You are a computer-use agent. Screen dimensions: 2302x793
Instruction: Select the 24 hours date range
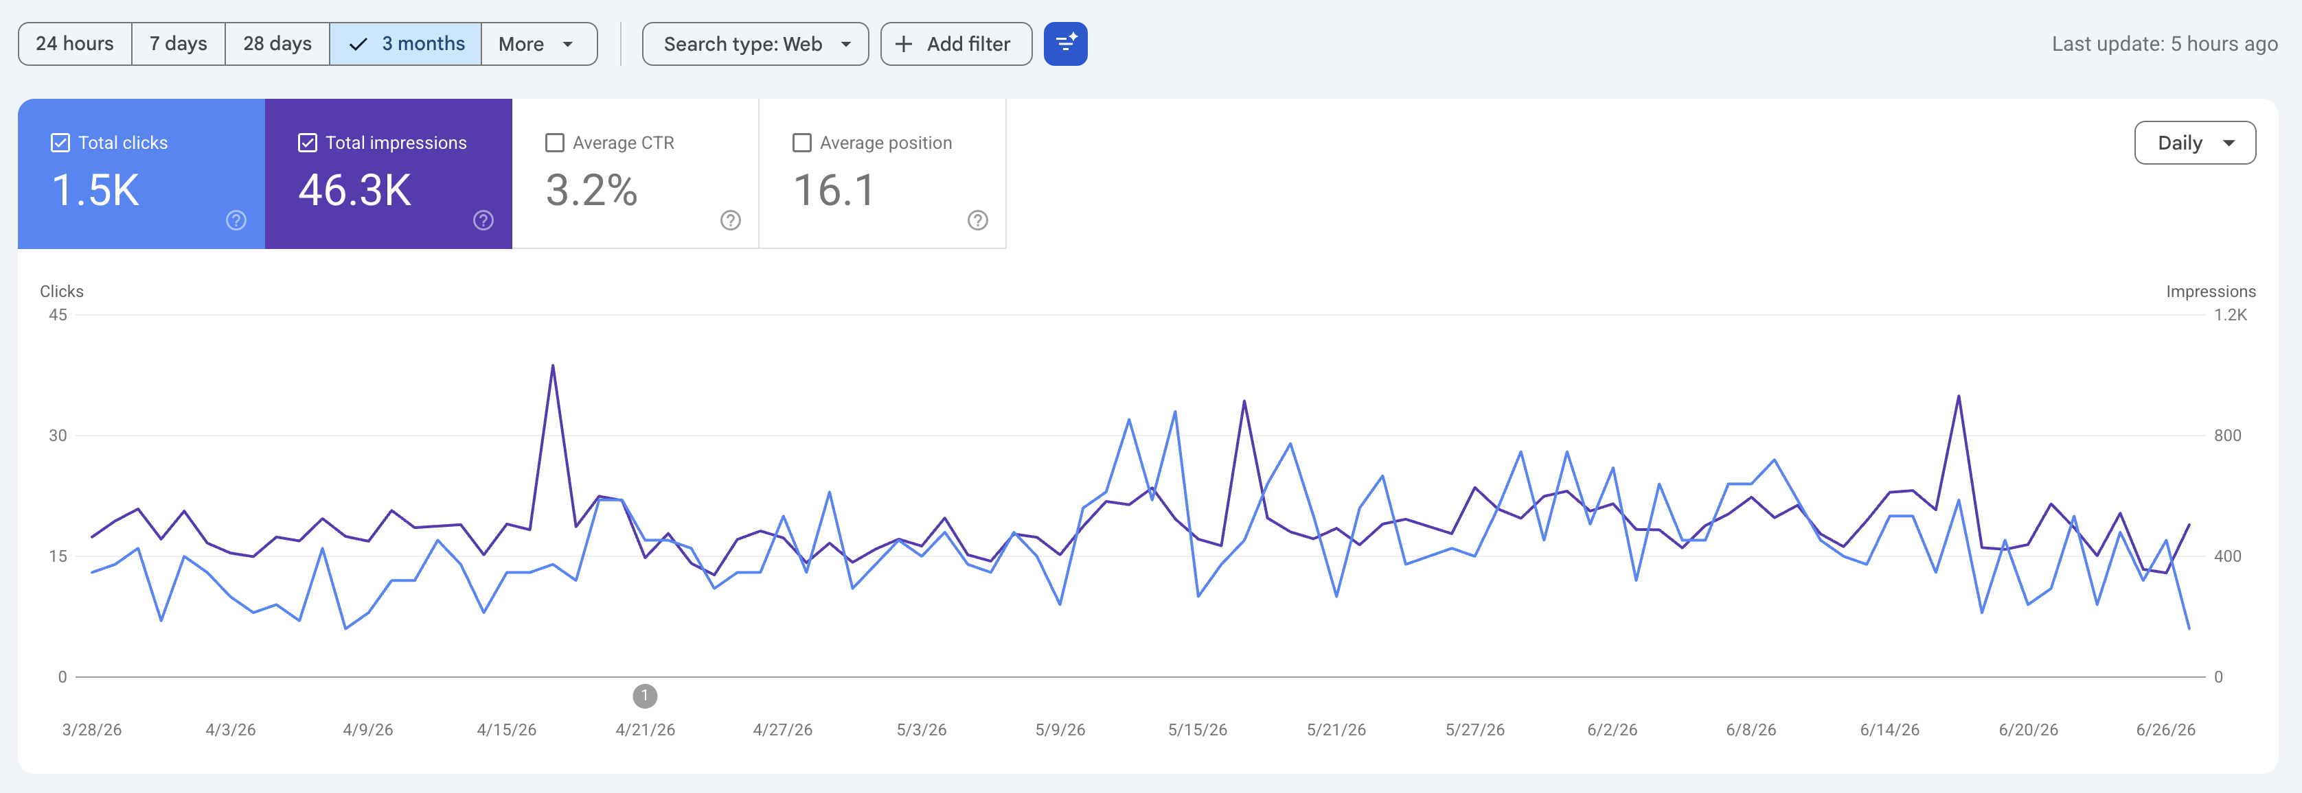[x=75, y=44]
